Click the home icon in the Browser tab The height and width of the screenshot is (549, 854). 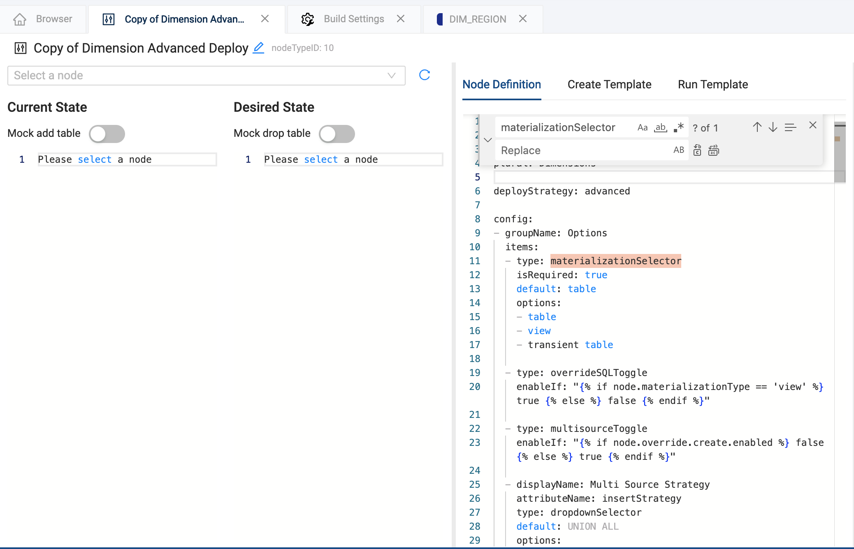click(20, 19)
